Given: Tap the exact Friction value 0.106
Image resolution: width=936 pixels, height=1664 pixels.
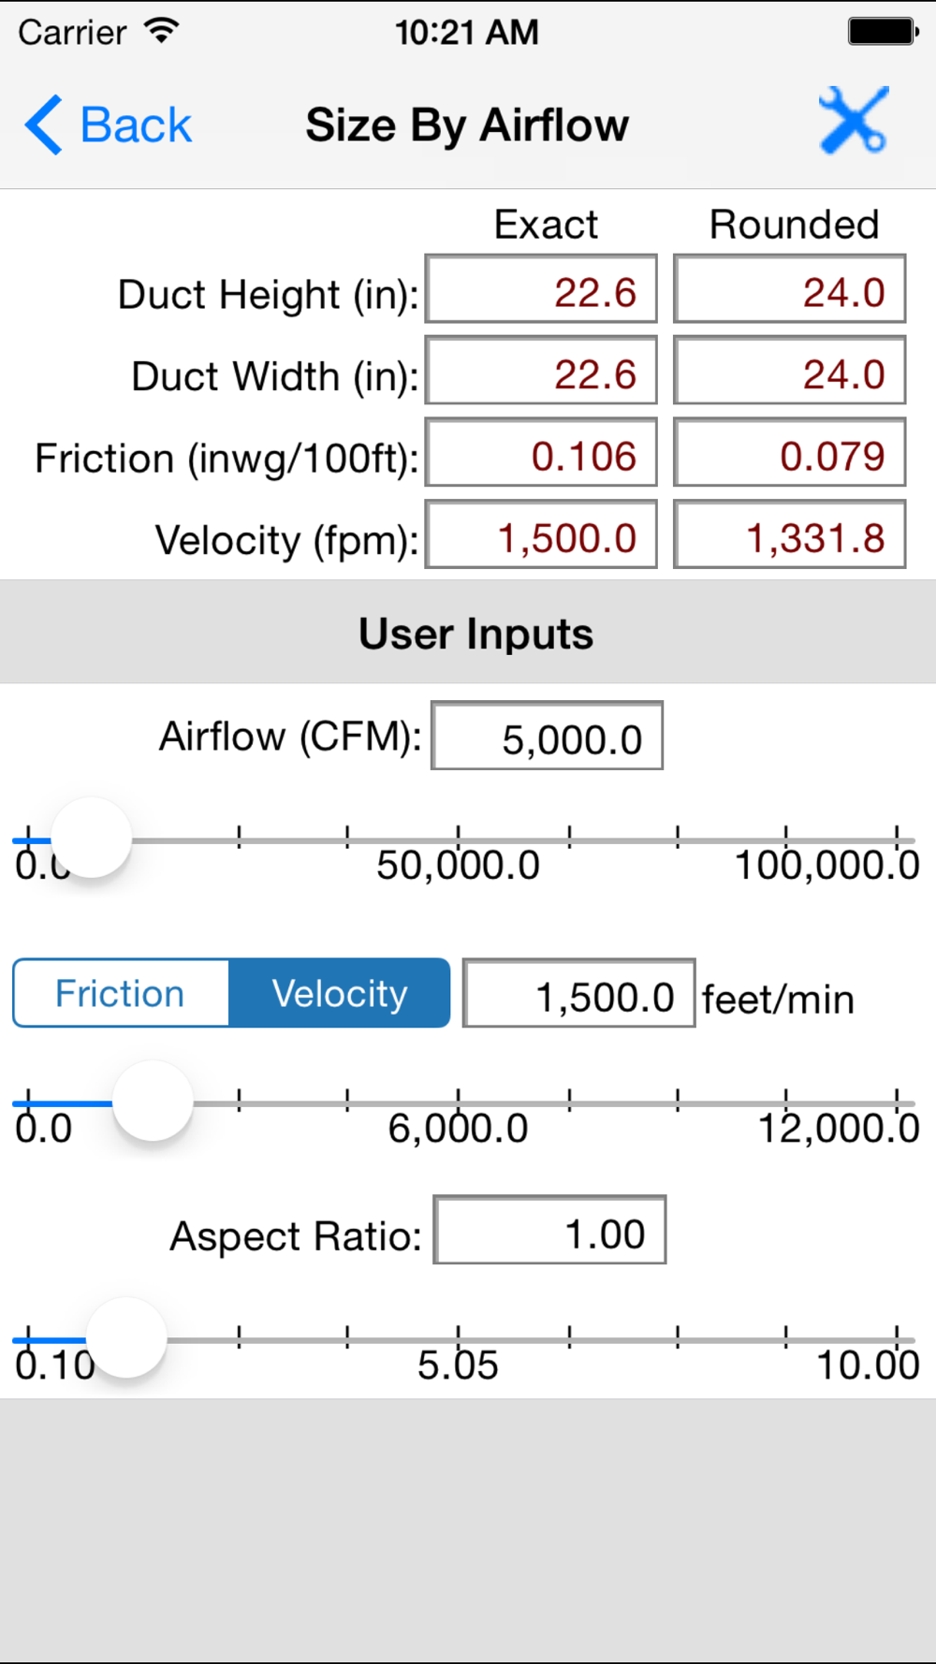Looking at the screenshot, I should (x=541, y=454).
